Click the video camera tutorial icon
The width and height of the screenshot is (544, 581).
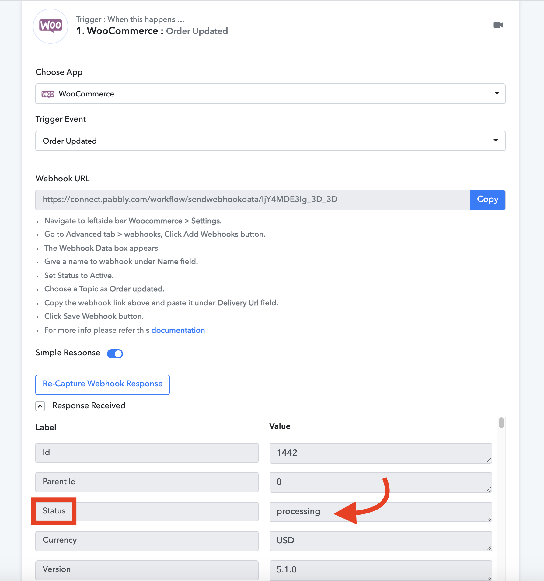(x=498, y=25)
